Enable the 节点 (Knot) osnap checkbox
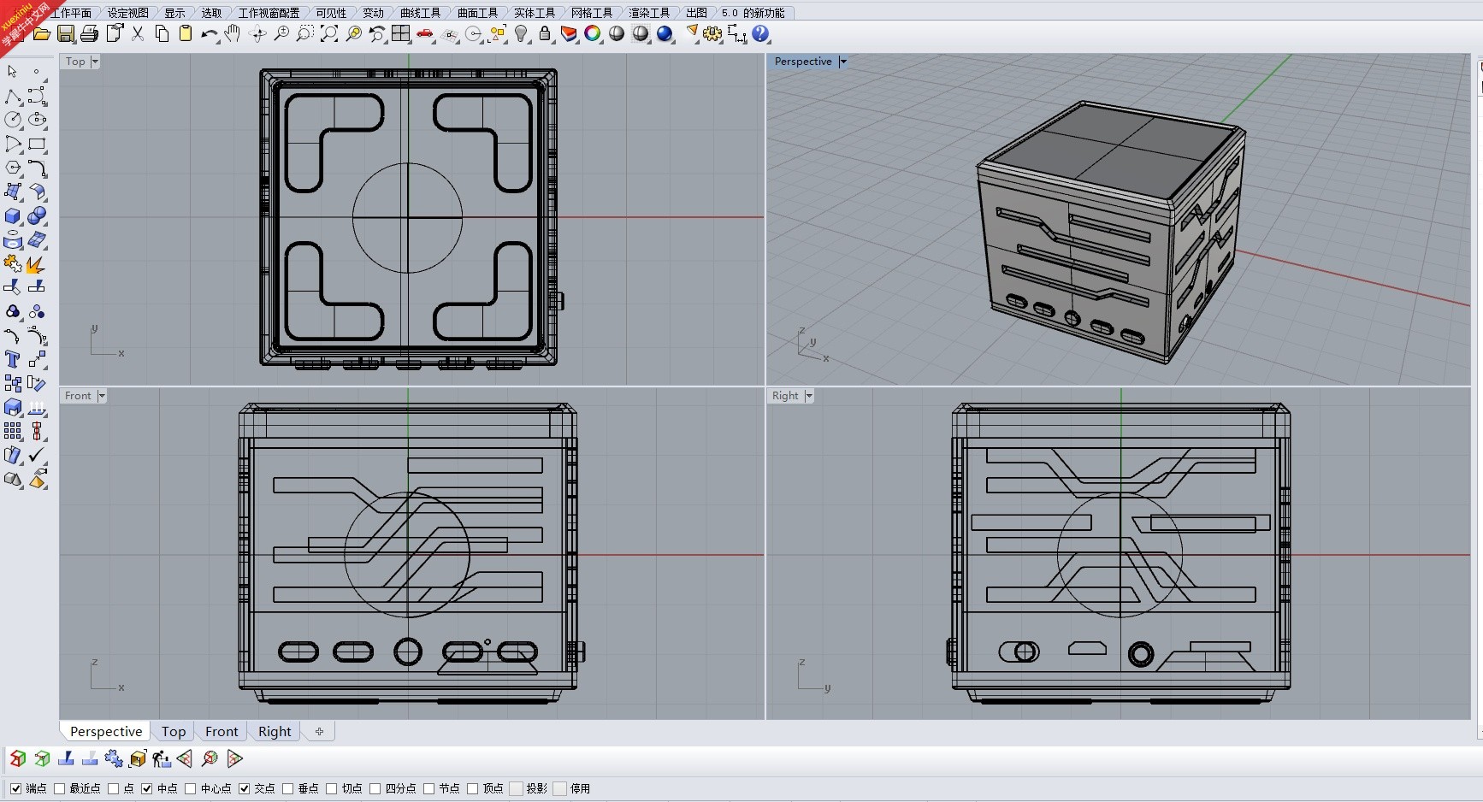This screenshot has width=1483, height=802. 428,788
